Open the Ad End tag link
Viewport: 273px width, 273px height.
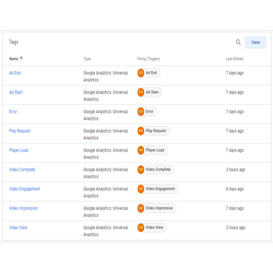(15, 73)
